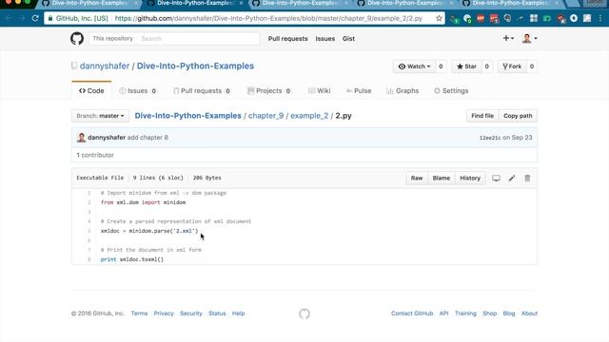Open Gist from the top header
Viewport: 609px width, 342px height.
348,38
